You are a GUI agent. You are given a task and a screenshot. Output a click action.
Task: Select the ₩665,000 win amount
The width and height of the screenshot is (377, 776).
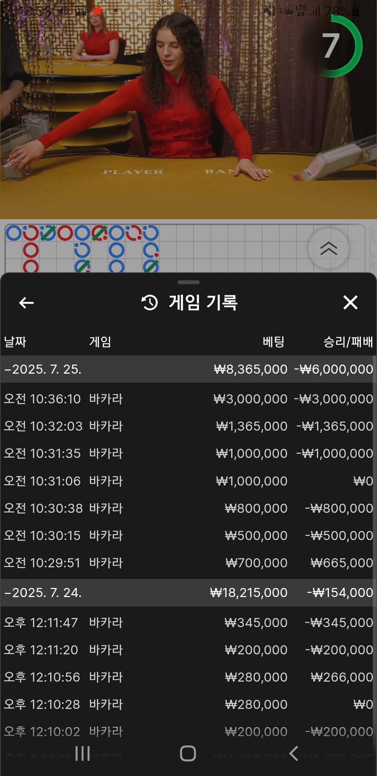342,563
